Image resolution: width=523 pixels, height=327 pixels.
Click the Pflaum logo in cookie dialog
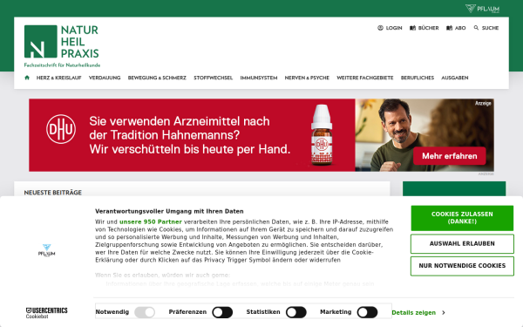tap(47, 250)
